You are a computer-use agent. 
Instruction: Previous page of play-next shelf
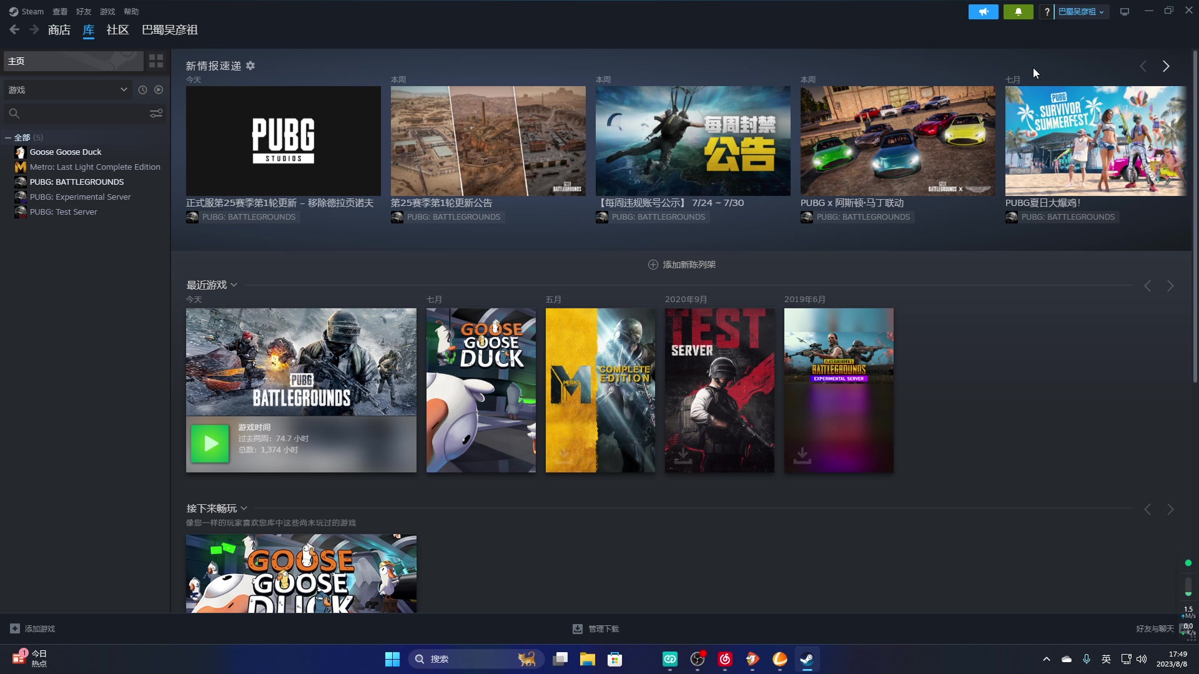pyautogui.click(x=1147, y=509)
